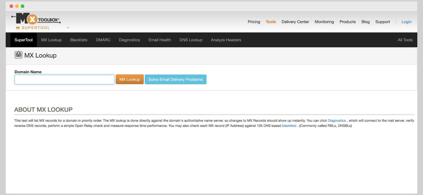Viewport: 423px width, 195px height.
Task: Open the Tools menu
Action: [x=270, y=22]
